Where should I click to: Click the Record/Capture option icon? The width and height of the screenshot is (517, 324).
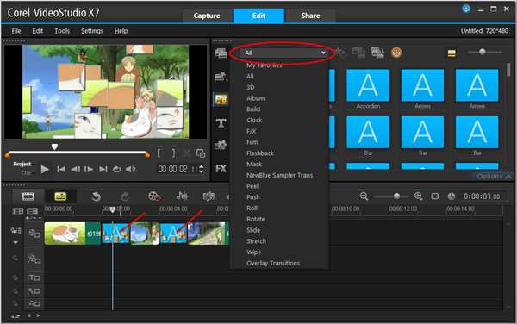tap(154, 196)
